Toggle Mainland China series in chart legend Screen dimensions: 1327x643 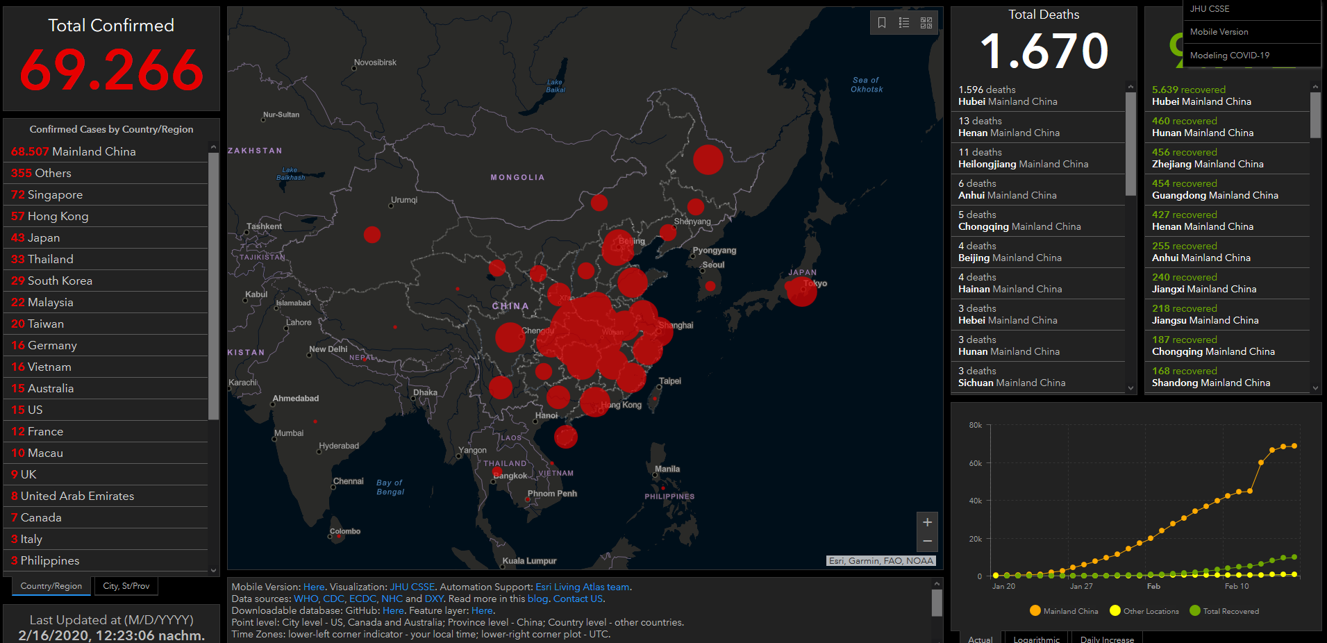click(1064, 611)
